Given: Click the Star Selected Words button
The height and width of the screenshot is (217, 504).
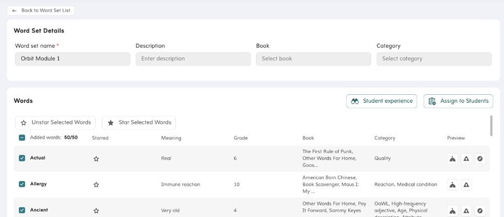Looking at the screenshot, I should [x=139, y=123].
